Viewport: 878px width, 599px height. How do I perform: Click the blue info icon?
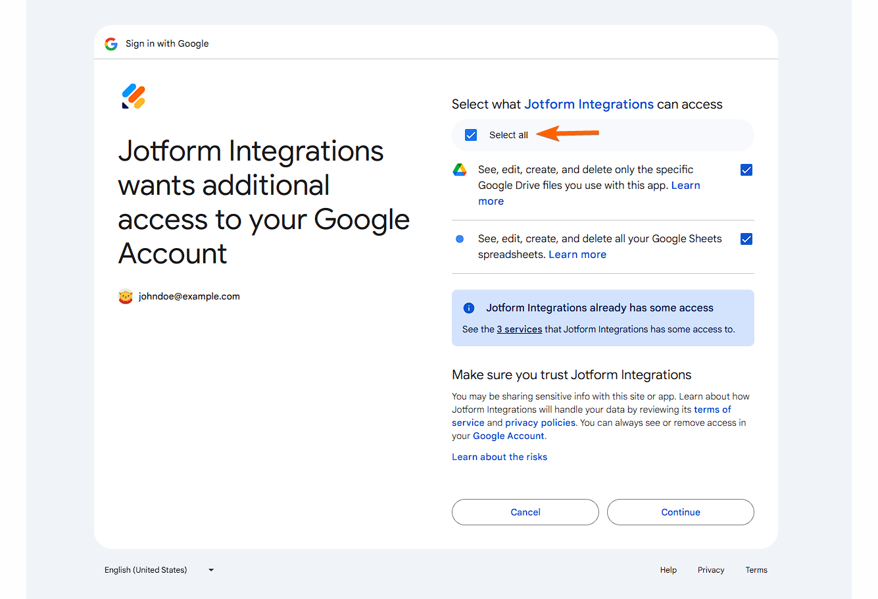469,308
